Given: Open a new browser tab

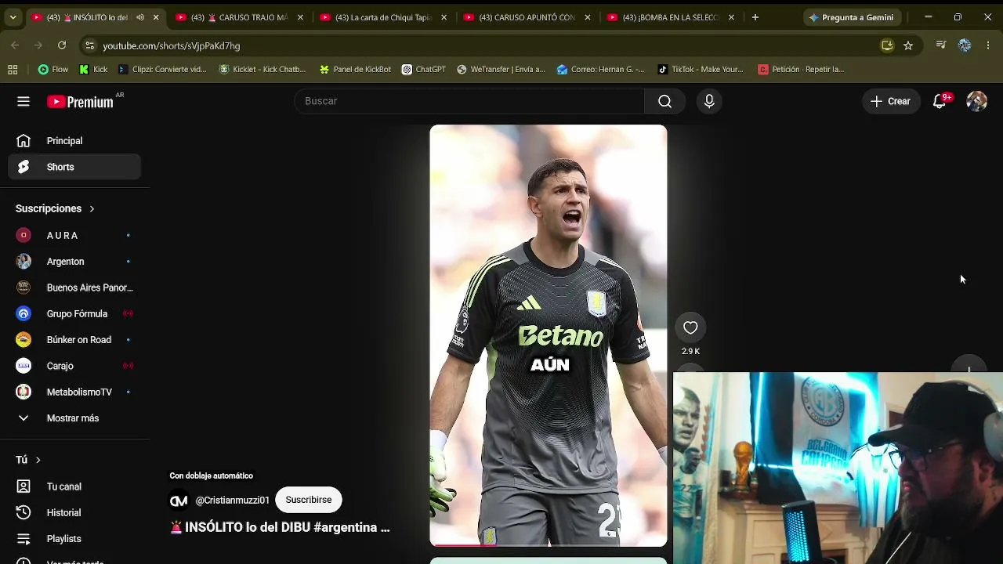Looking at the screenshot, I should [x=755, y=17].
